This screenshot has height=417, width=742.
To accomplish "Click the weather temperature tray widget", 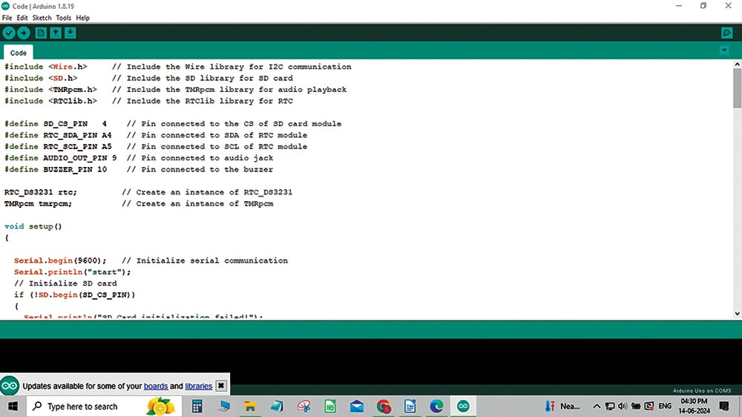I will coord(562,406).
